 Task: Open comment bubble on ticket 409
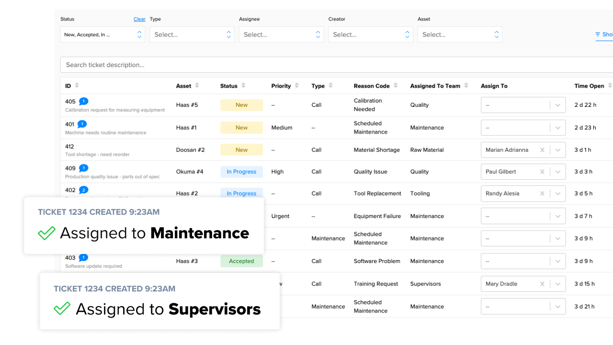83,168
